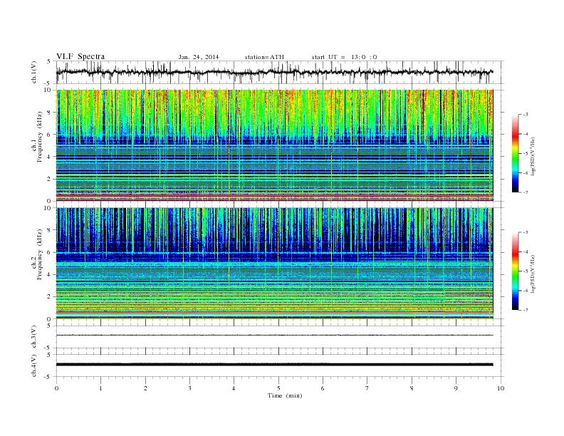The image size is (564, 436).
Task: Click the "6" kHz tick on ch.2 spectrogram
Action: [49, 252]
